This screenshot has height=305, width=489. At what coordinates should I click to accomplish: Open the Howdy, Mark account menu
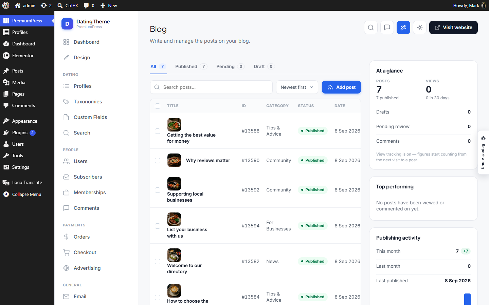click(470, 5)
